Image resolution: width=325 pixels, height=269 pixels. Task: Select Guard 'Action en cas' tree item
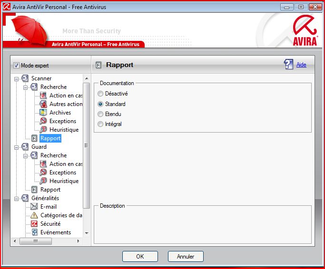click(66, 164)
